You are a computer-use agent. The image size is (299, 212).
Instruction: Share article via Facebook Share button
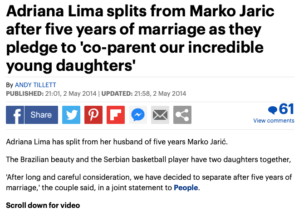tap(41, 115)
